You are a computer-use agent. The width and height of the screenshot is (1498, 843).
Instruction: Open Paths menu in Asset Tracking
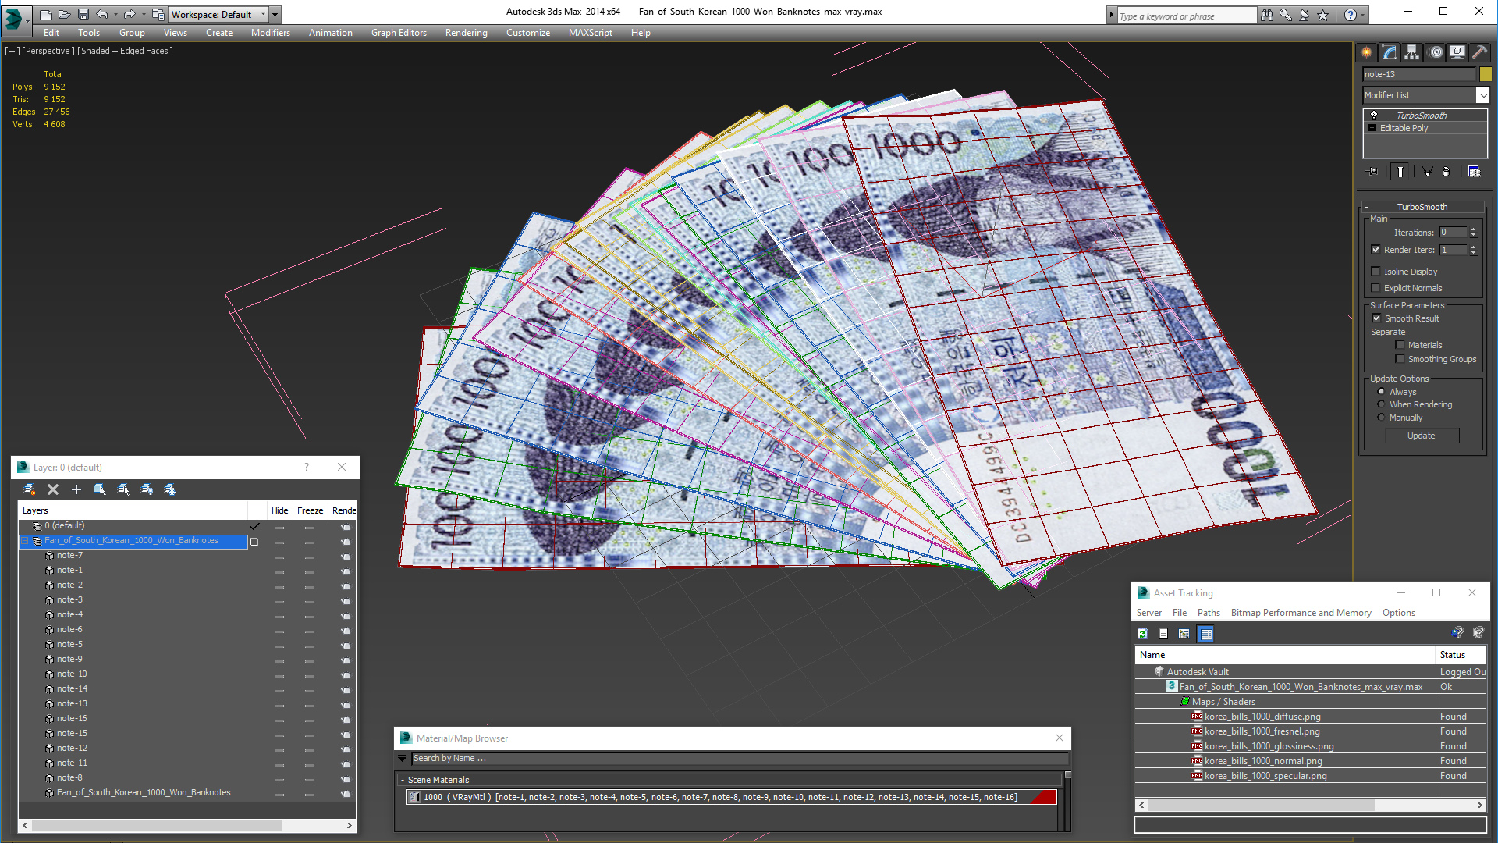point(1209,613)
